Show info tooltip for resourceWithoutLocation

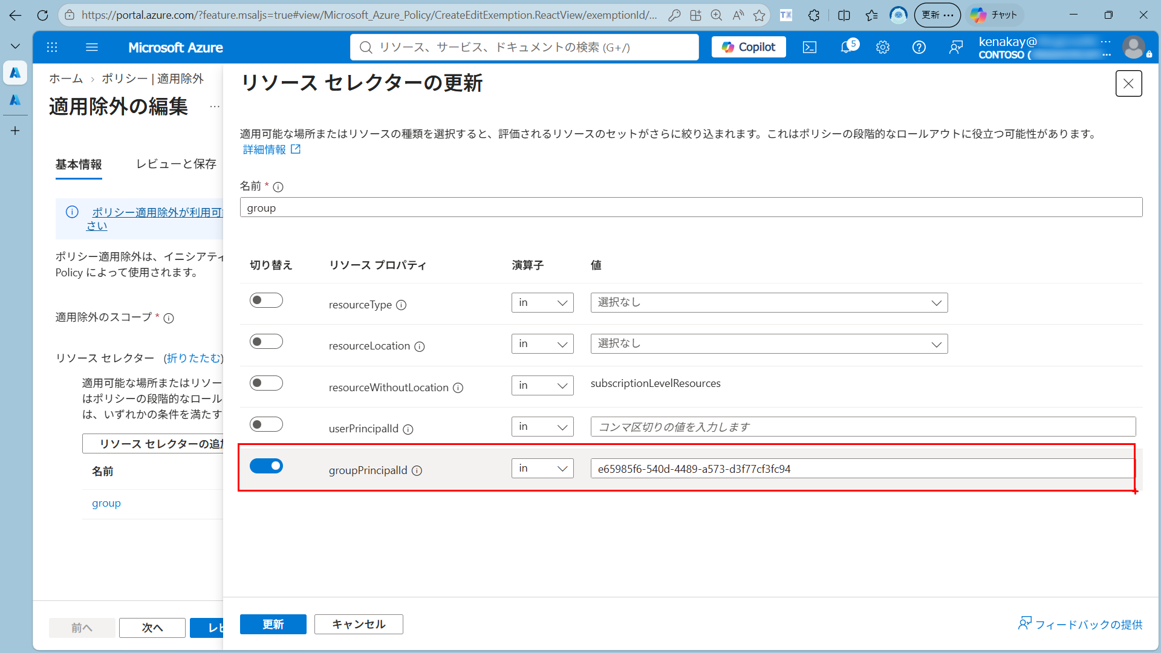(x=458, y=388)
